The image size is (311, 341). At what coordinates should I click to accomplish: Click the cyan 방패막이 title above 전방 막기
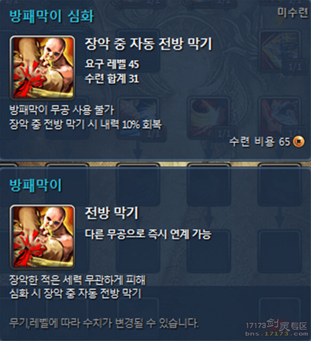(36, 185)
